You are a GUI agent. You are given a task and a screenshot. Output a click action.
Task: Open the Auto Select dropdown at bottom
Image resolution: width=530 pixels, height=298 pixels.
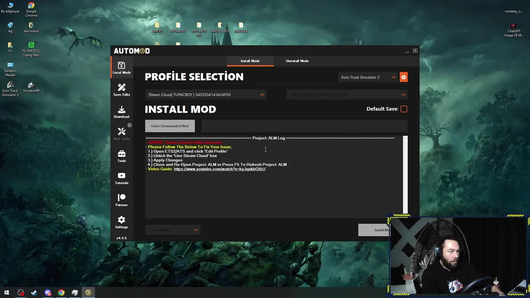[173, 230]
